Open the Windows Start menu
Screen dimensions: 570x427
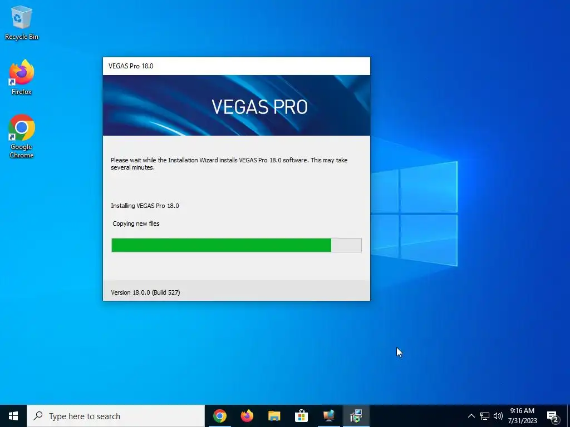point(13,416)
